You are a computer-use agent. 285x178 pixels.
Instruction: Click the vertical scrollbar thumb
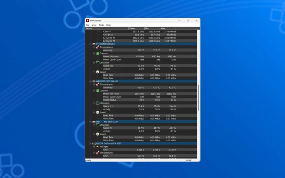click(198, 98)
